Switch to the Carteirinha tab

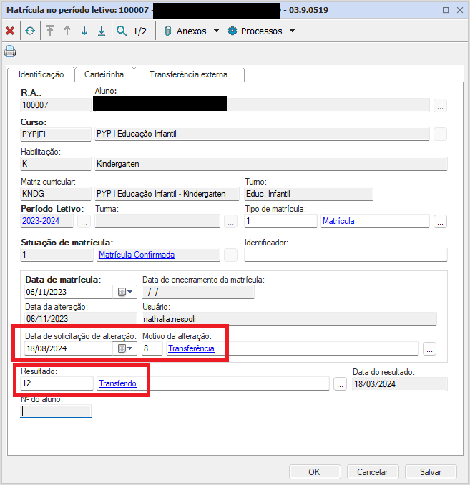coord(104,74)
